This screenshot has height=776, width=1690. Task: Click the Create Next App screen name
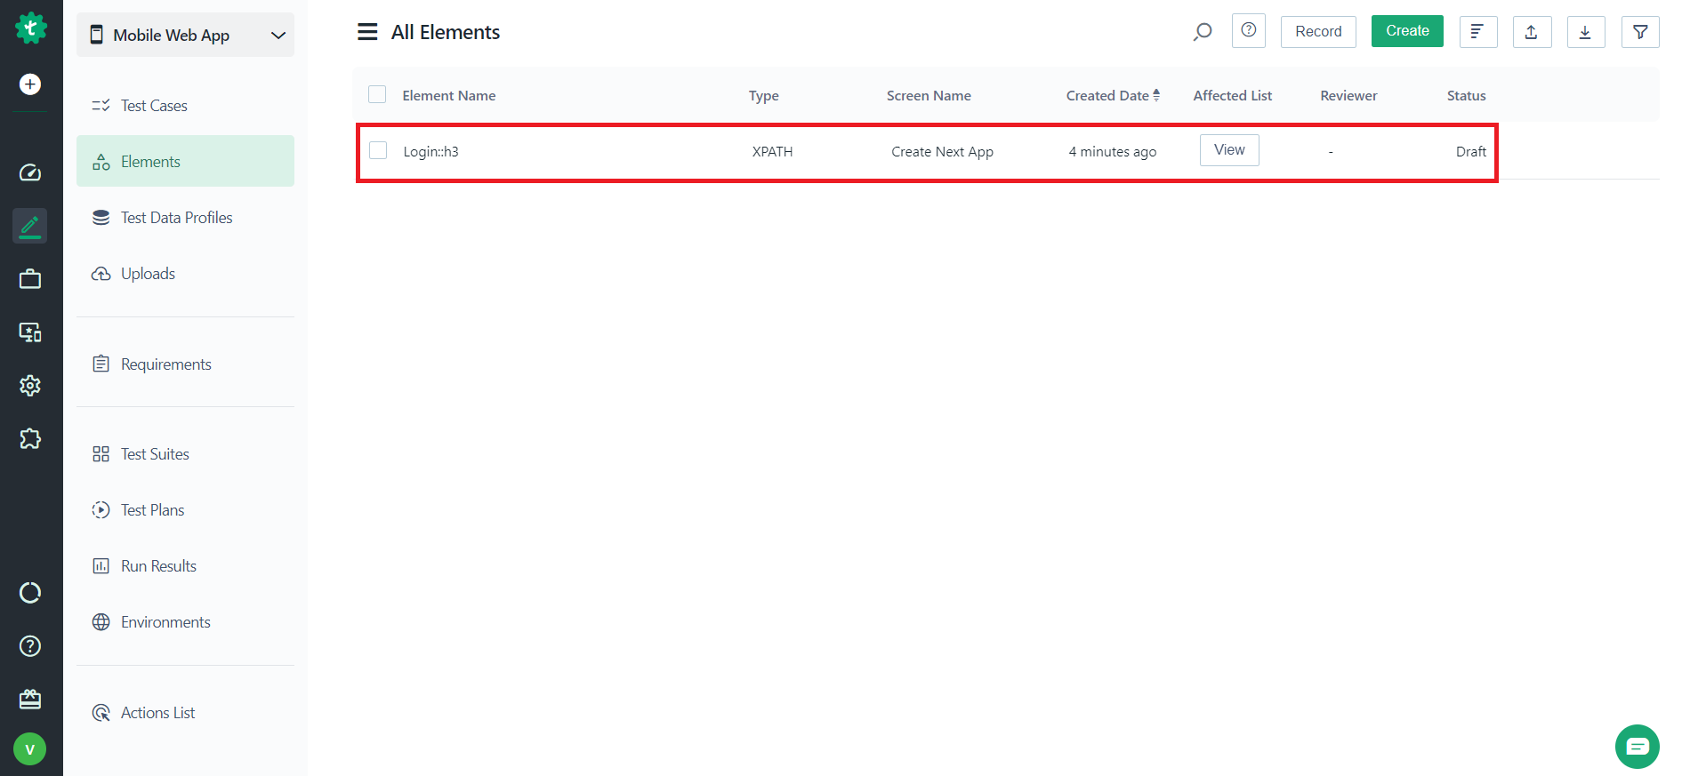(942, 152)
